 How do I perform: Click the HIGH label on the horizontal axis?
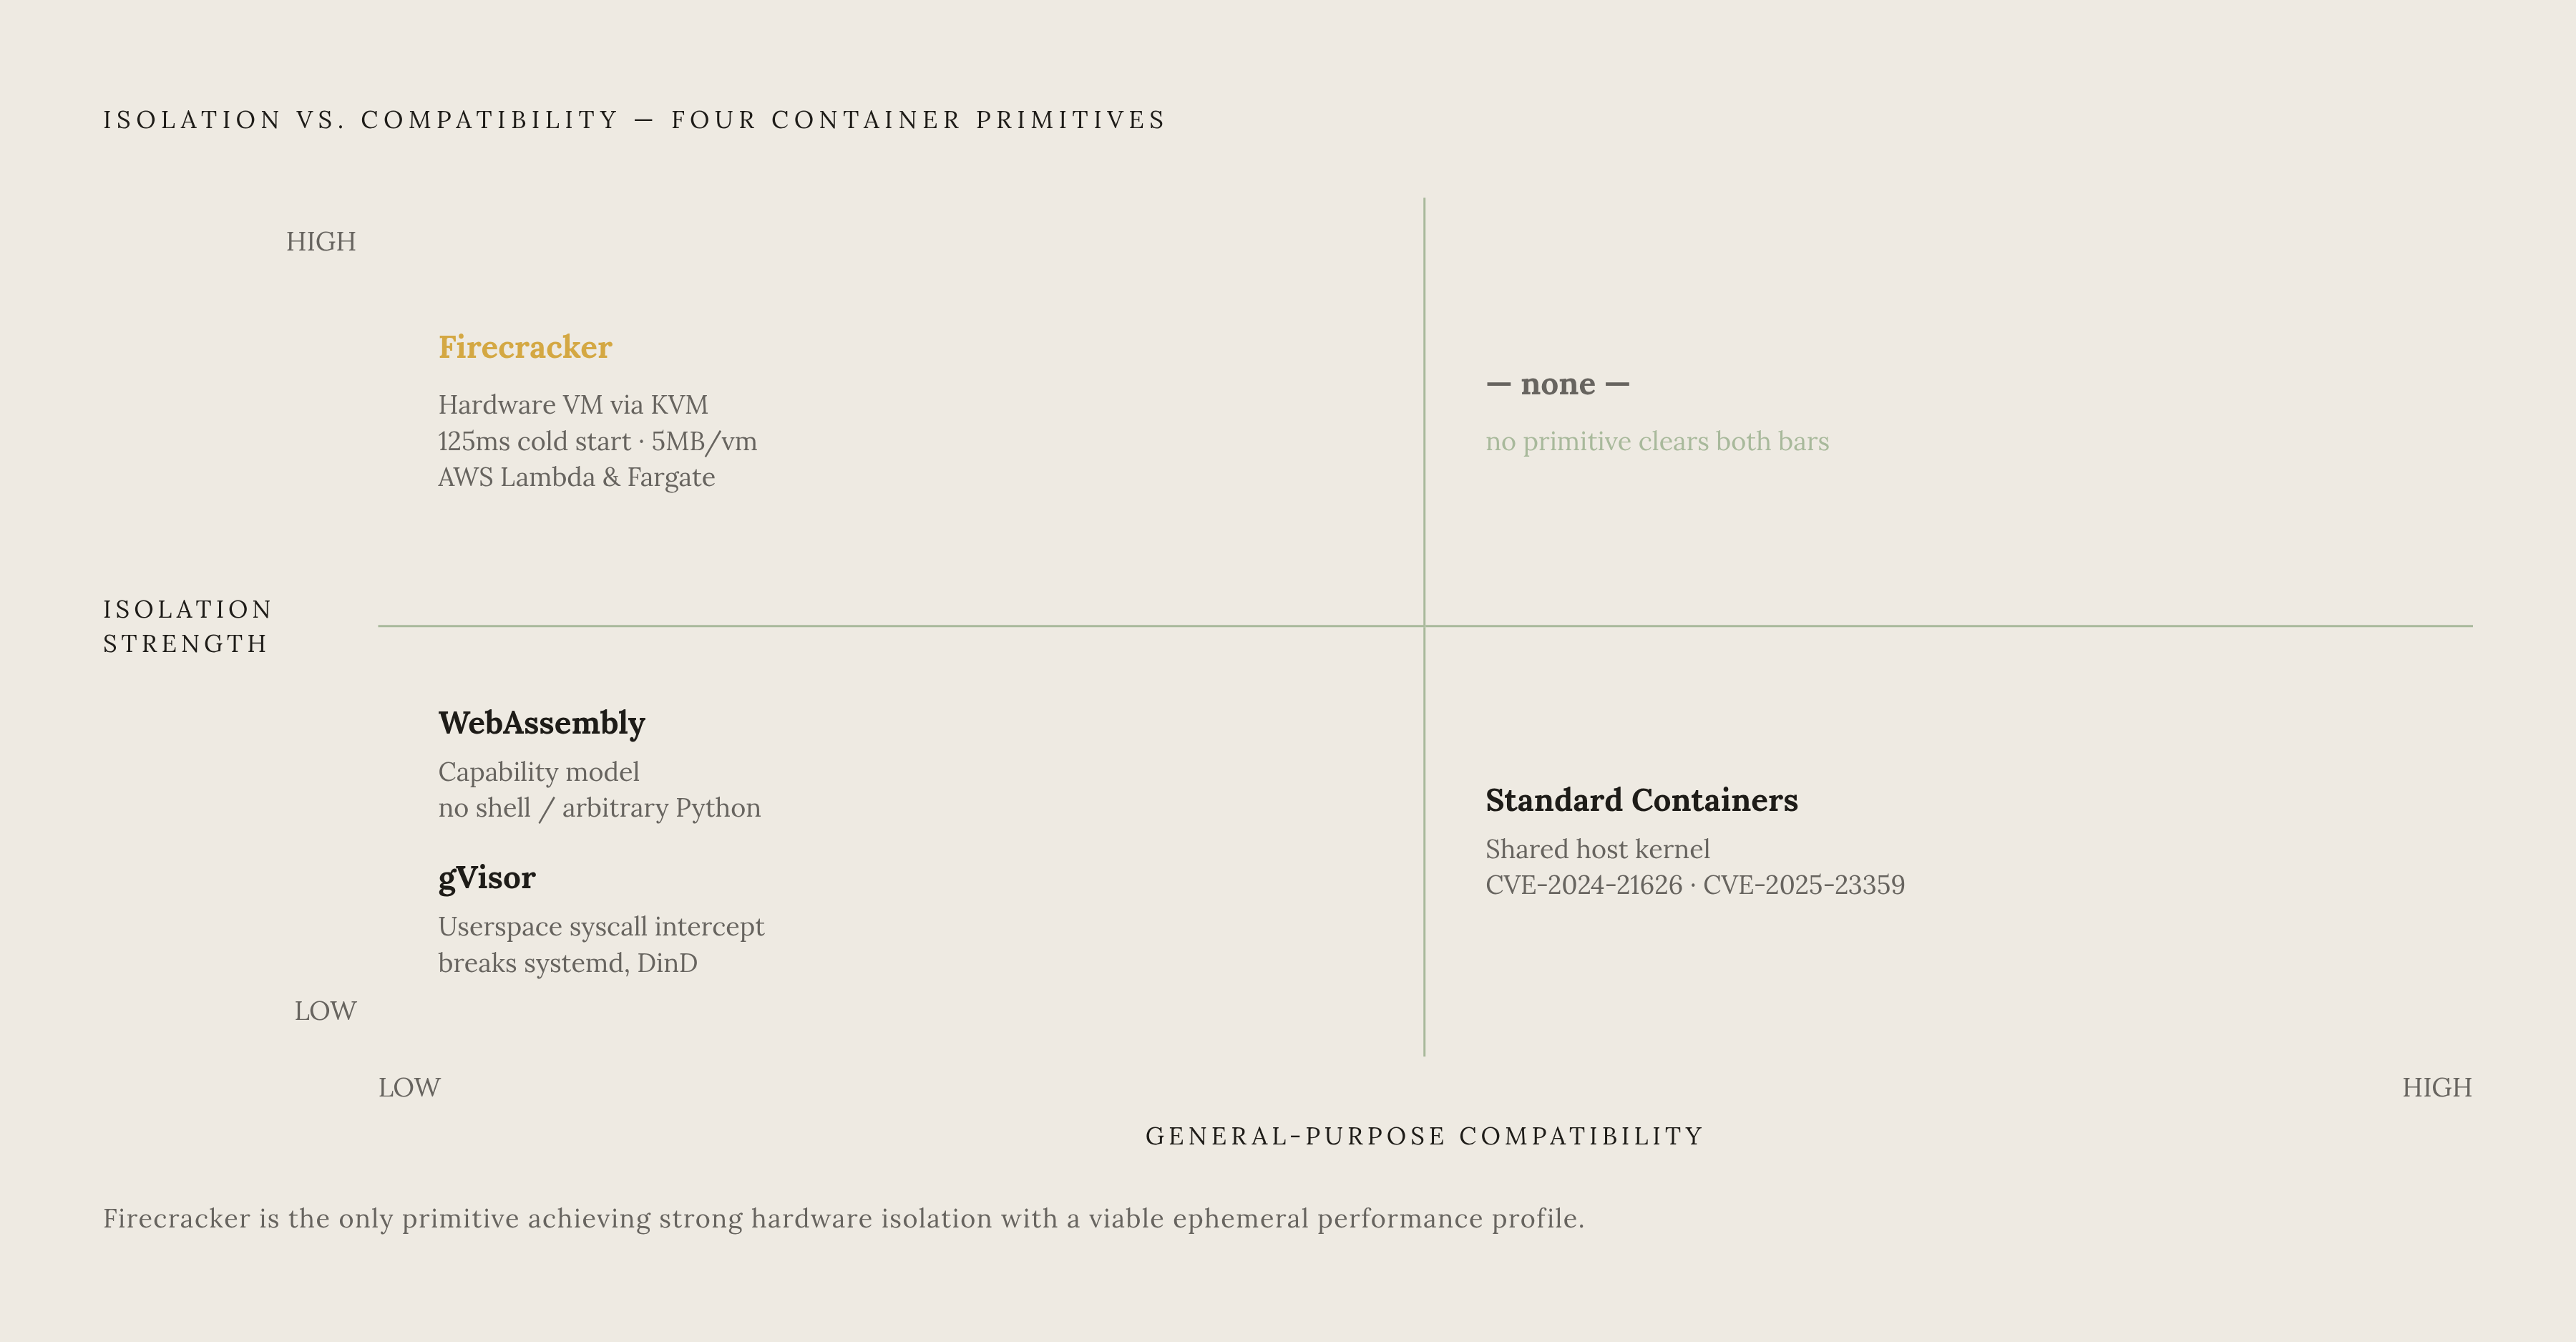point(2437,1087)
